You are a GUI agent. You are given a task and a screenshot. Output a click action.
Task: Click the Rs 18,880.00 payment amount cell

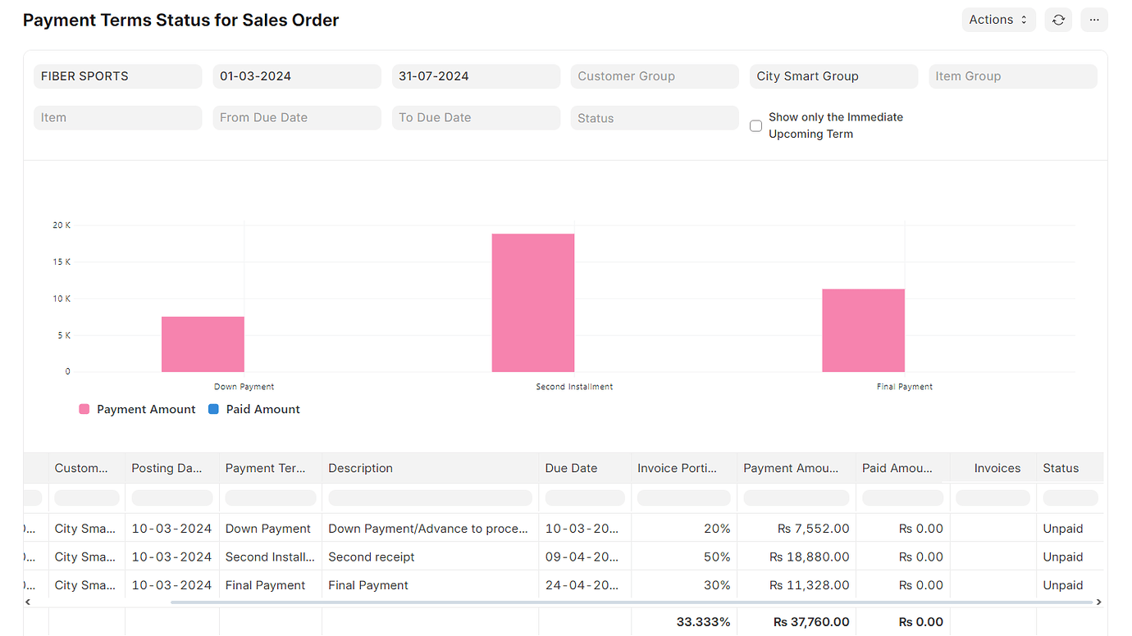797,556
